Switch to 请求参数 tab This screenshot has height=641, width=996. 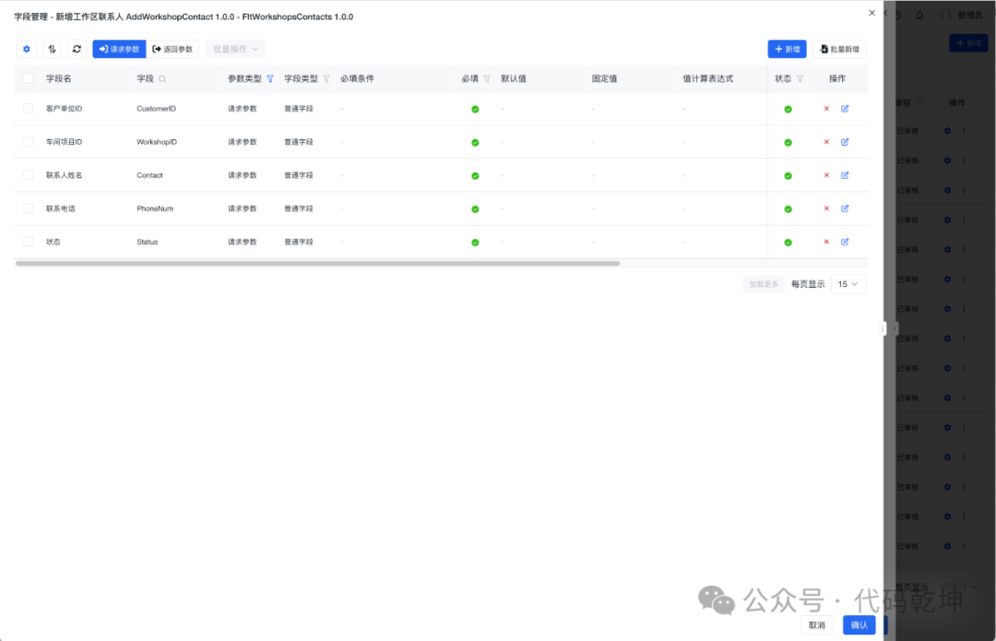(x=119, y=49)
